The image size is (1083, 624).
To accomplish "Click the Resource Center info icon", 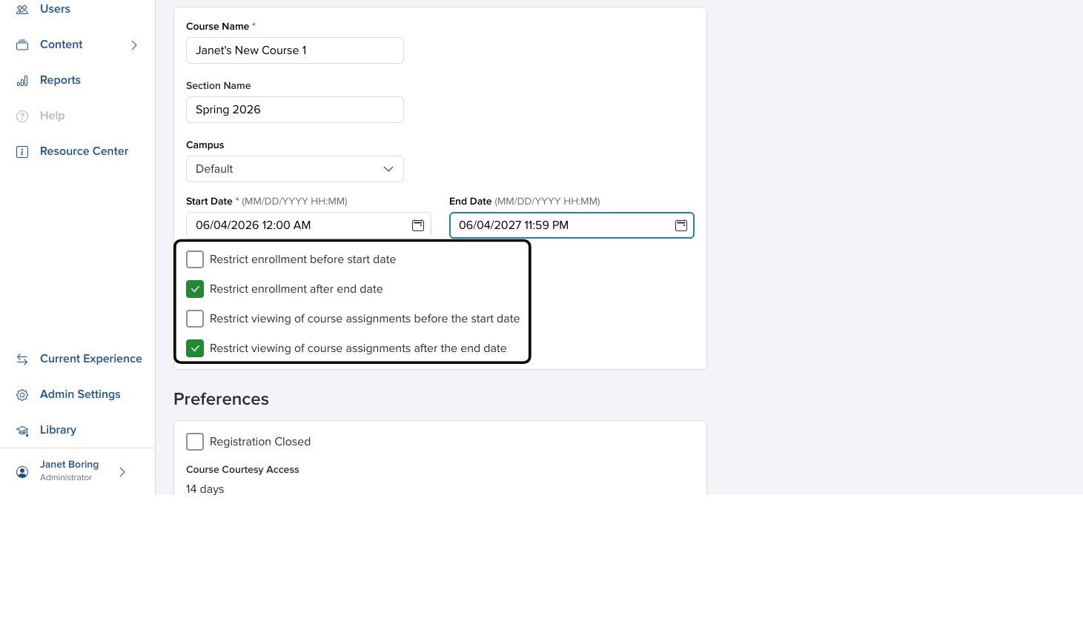I will point(22,152).
